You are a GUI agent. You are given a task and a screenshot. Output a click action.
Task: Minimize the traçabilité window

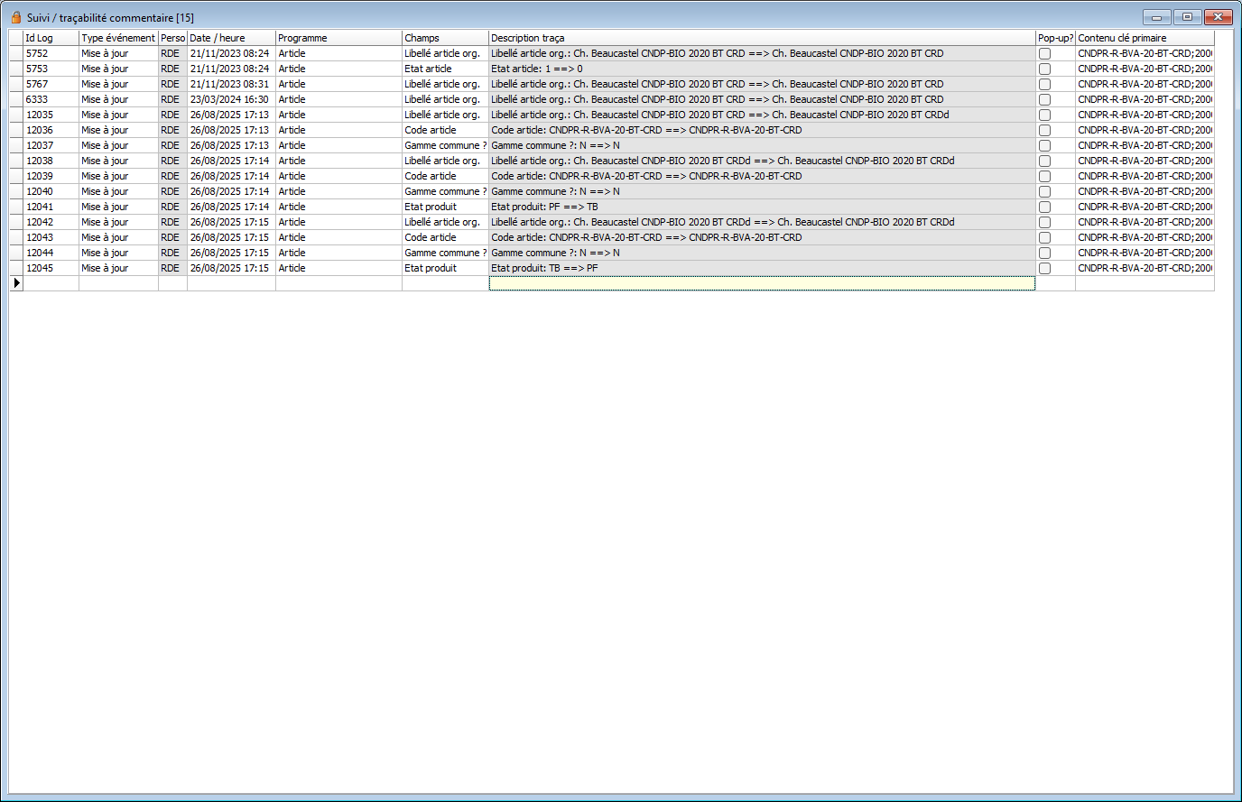(1156, 17)
